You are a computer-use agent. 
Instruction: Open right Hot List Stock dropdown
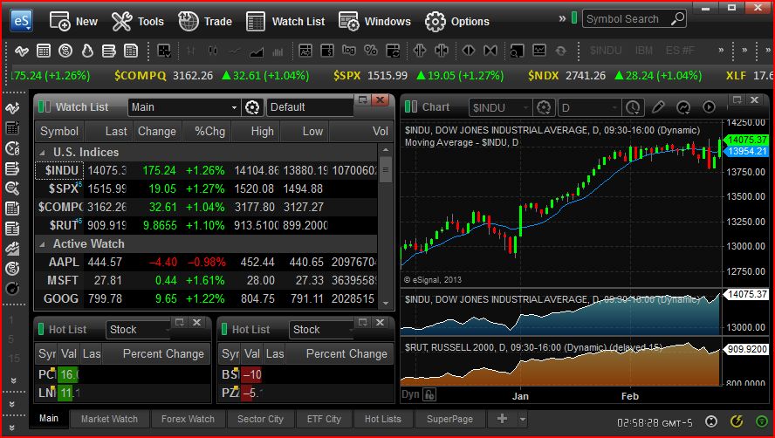coord(321,329)
